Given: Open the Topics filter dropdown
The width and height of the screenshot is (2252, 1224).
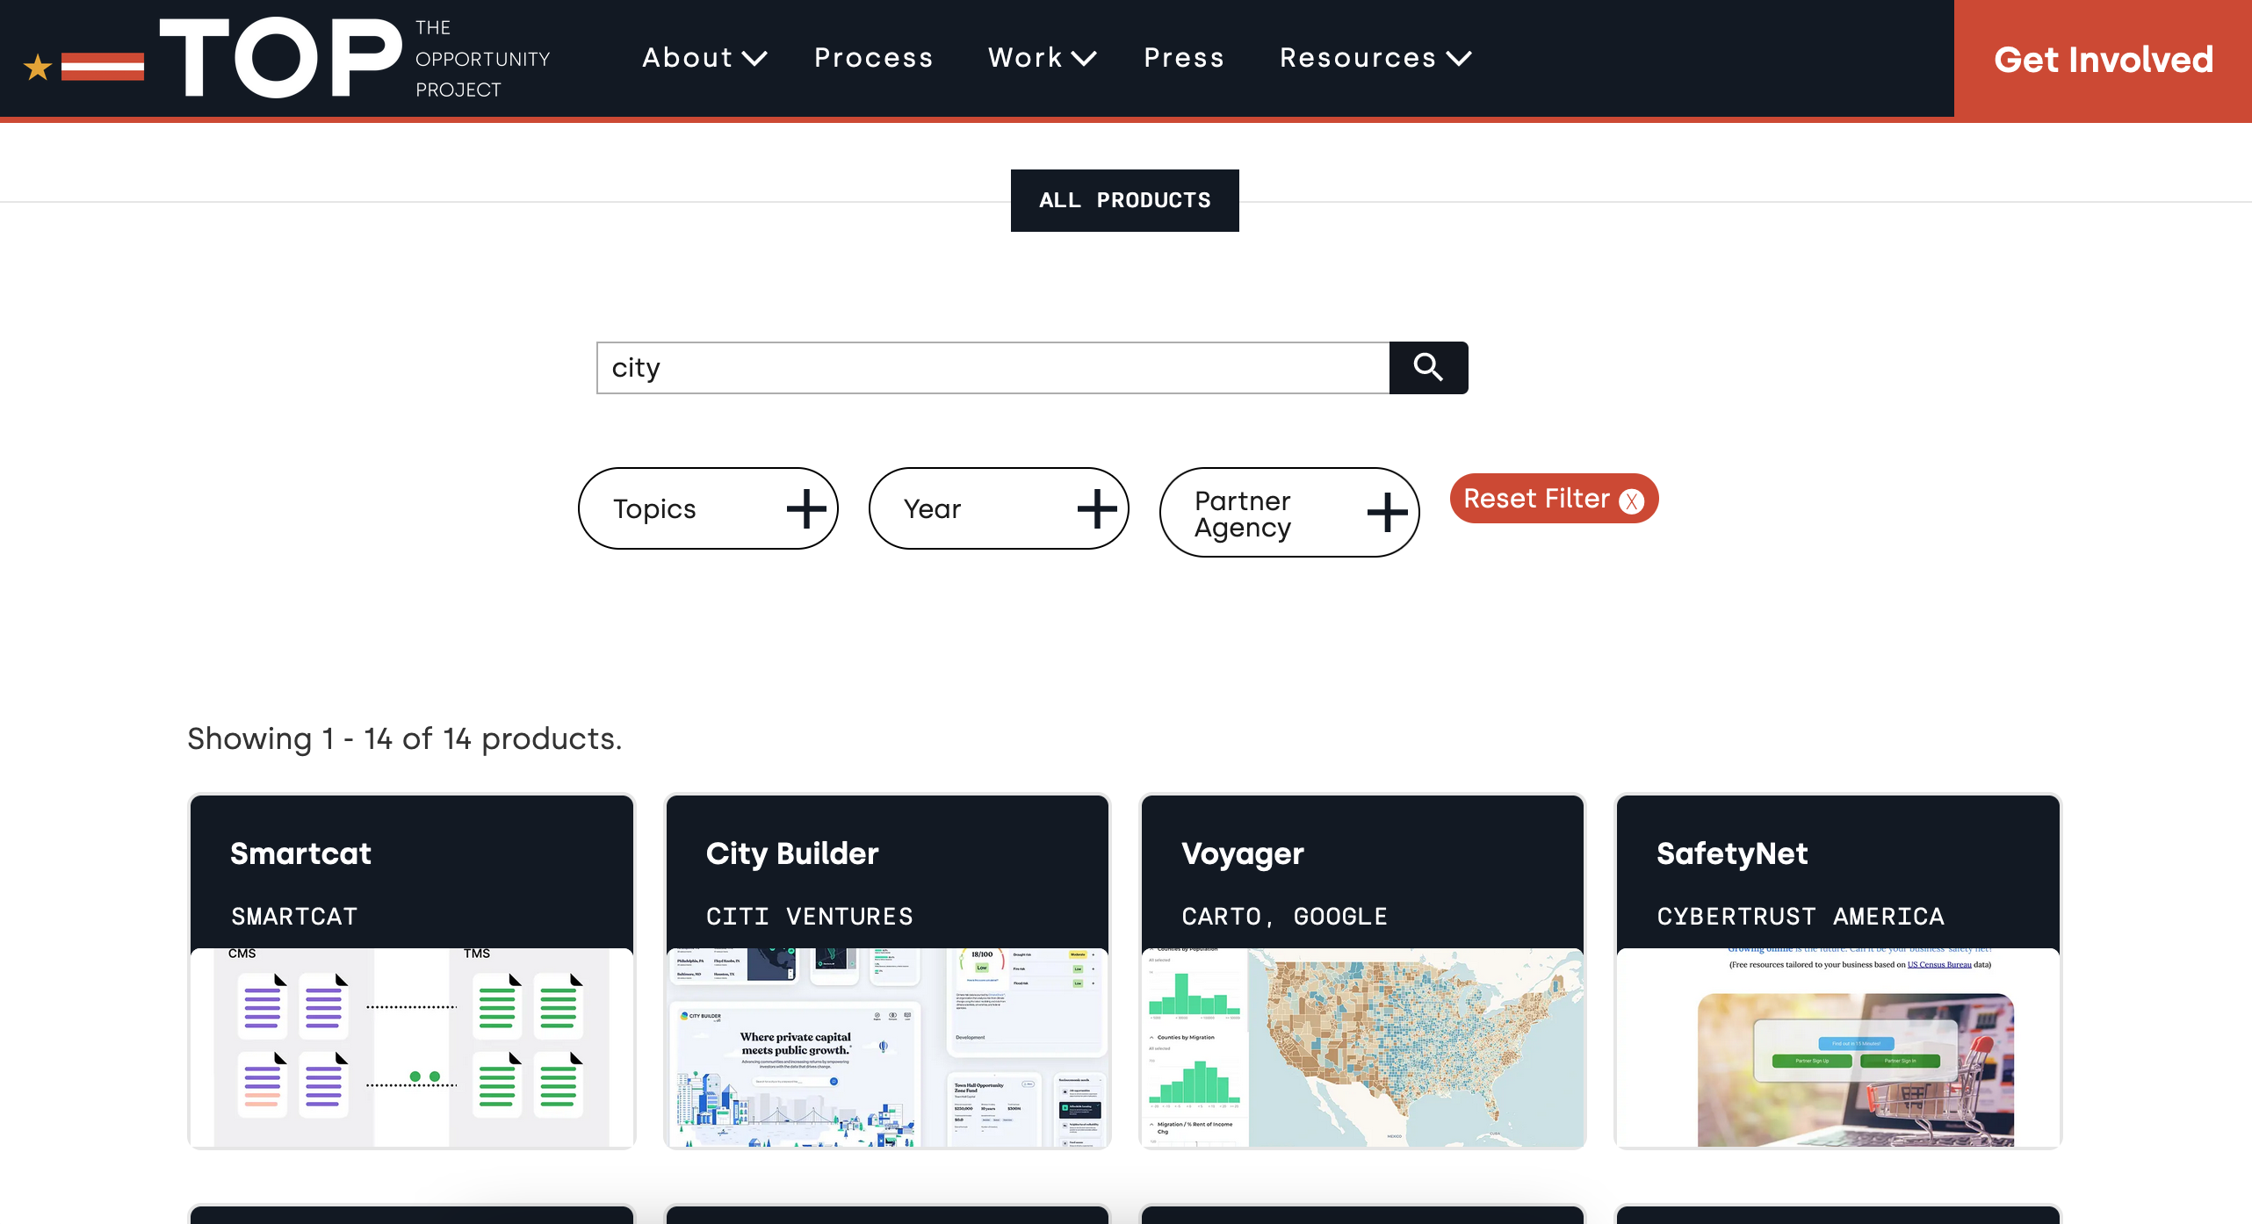Looking at the screenshot, I should [x=708, y=508].
